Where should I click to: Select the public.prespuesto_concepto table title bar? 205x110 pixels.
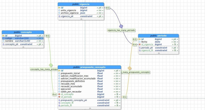pyautogui.click(x=89, y=67)
